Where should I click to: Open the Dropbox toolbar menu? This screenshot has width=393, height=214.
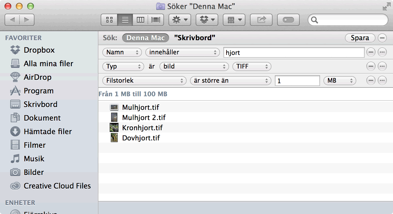click(x=207, y=20)
